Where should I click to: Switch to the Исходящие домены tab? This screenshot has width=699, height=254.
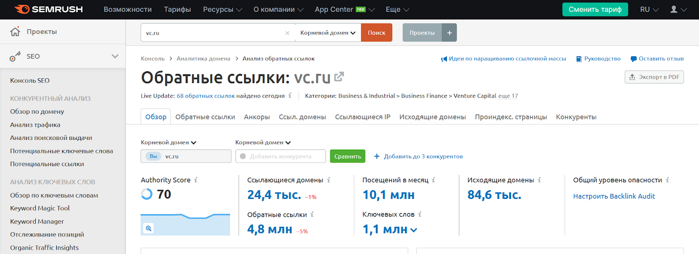433,117
